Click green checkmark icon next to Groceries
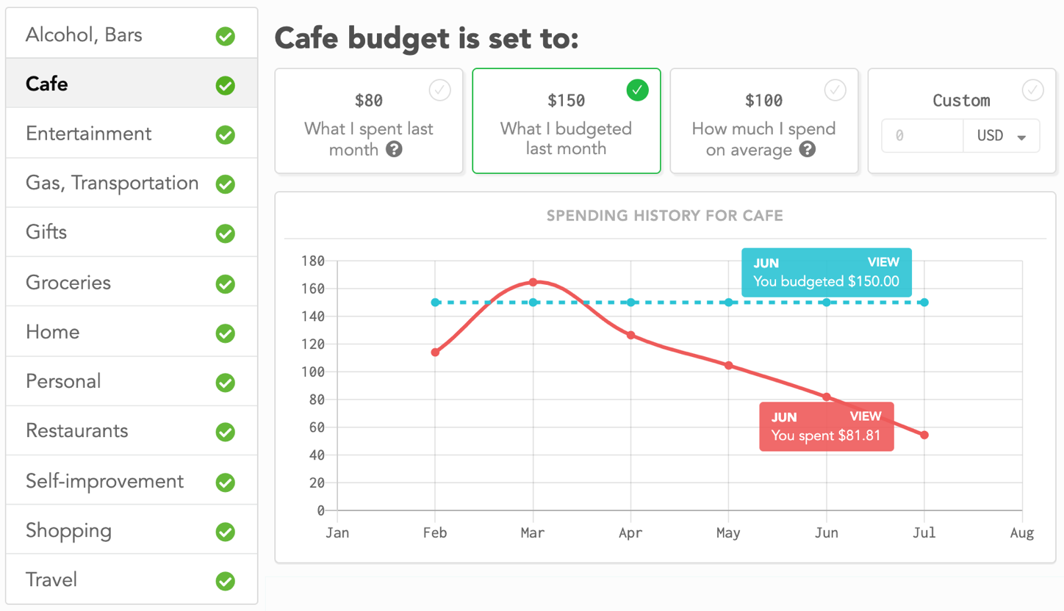1064x611 pixels. (226, 283)
